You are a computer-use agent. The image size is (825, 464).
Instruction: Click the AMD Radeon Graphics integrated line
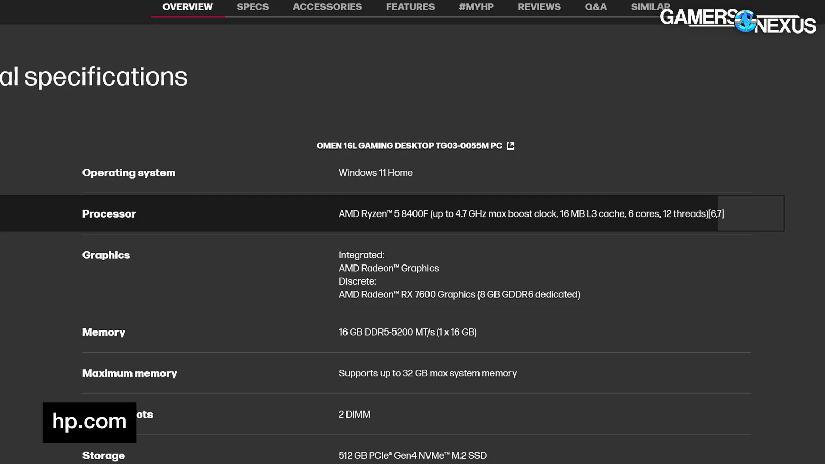pyautogui.click(x=389, y=268)
